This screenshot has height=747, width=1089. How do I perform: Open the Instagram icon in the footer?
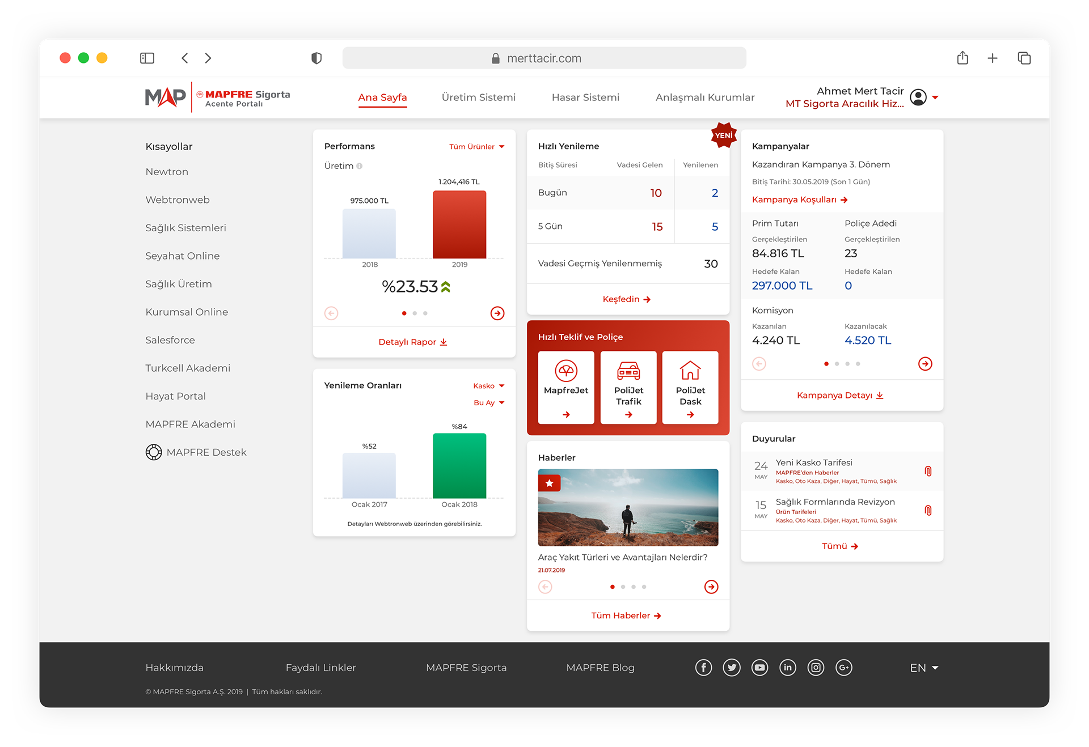tap(816, 668)
